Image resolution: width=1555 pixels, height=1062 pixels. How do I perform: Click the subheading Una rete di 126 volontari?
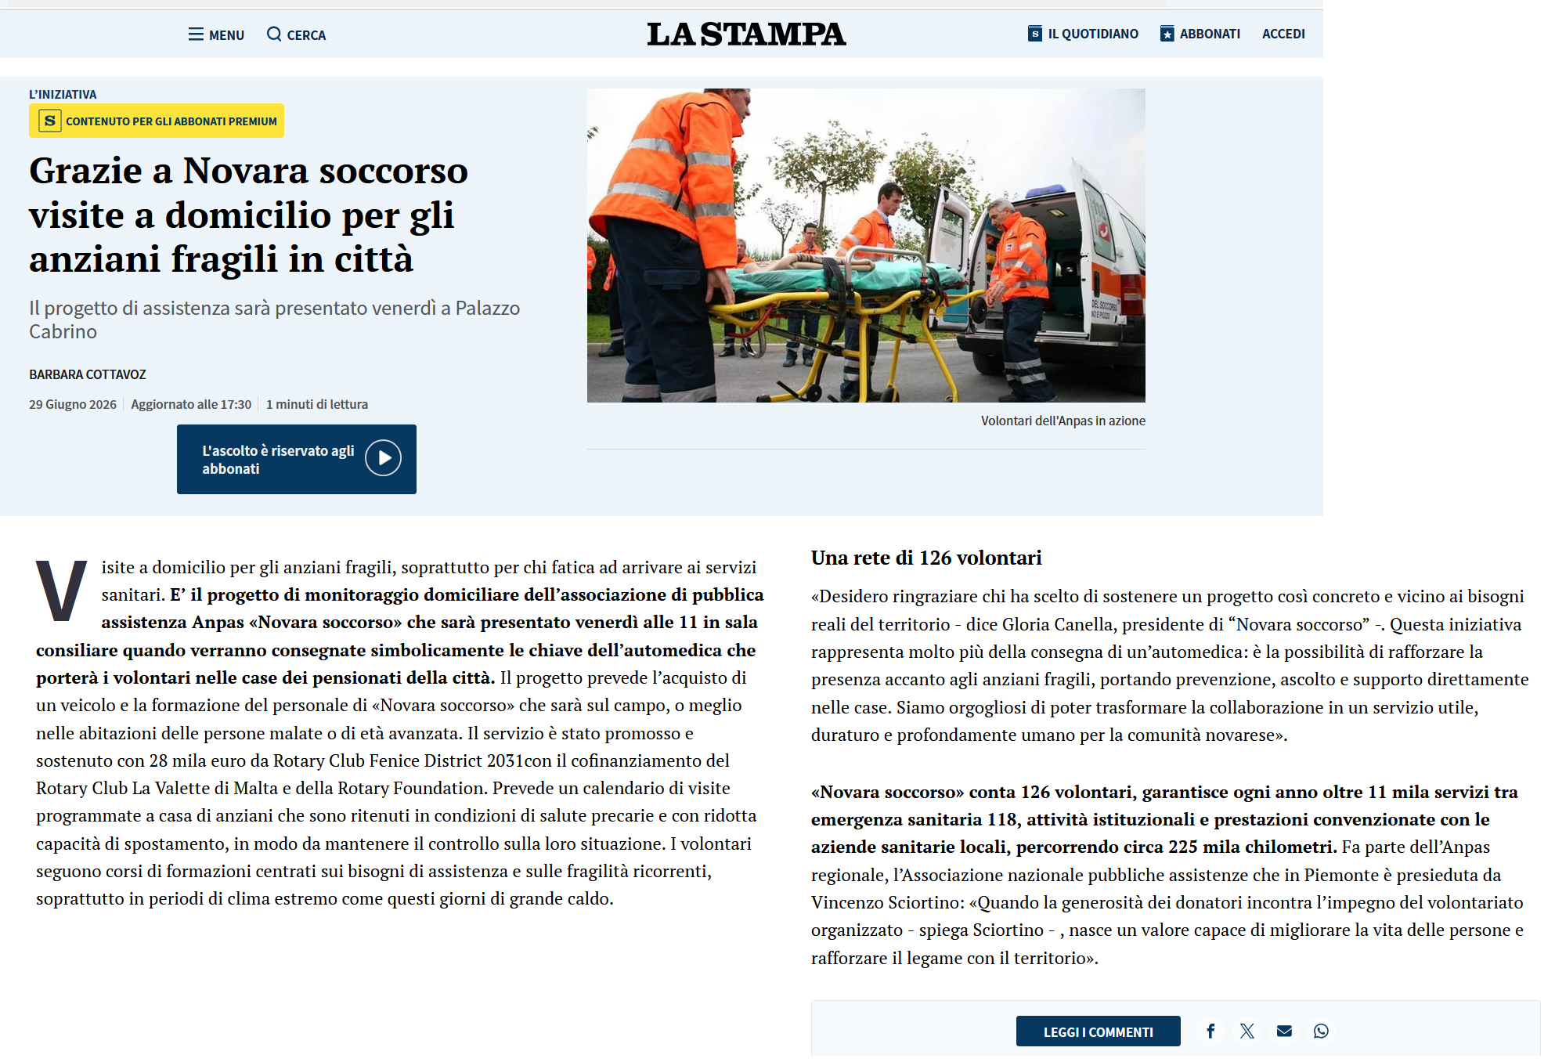coord(926,558)
